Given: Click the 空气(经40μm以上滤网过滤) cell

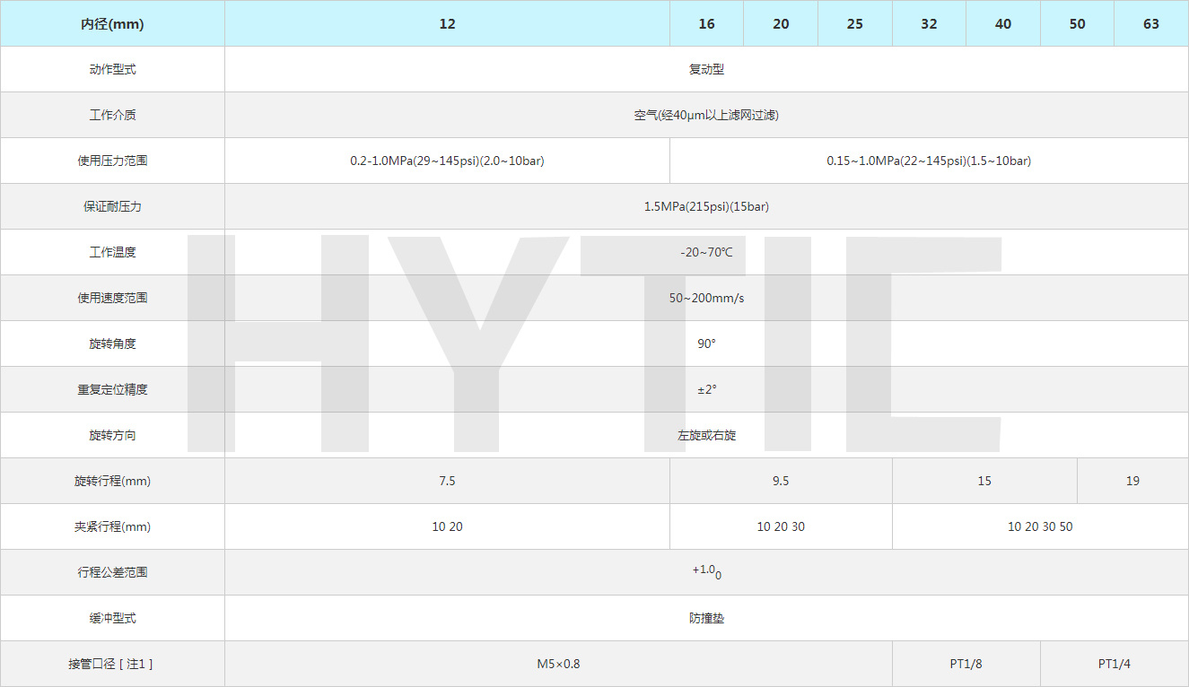Looking at the screenshot, I should [x=706, y=115].
